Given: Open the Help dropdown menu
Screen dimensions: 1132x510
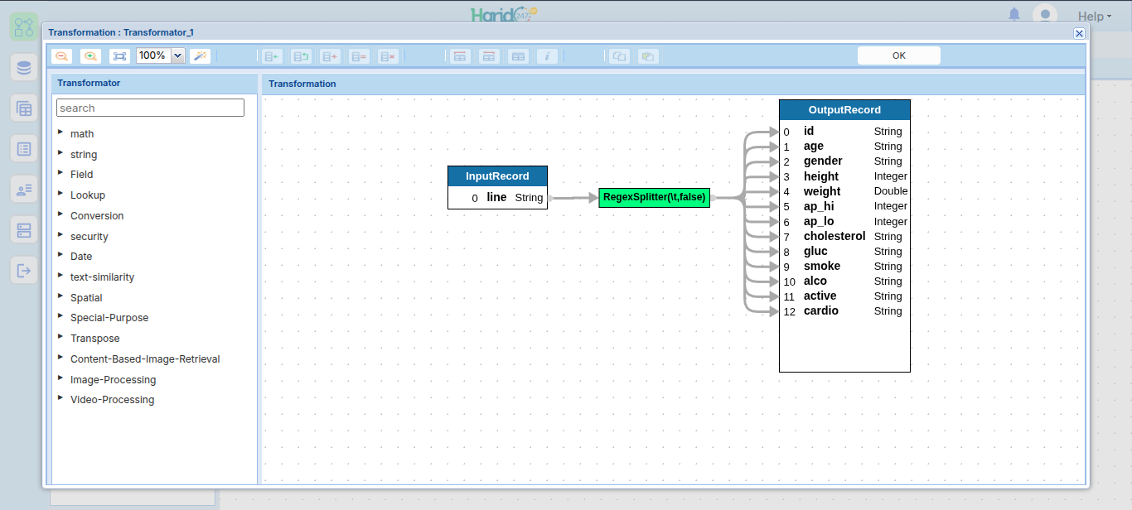Looking at the screenshot, I should tap(1094, 17).
